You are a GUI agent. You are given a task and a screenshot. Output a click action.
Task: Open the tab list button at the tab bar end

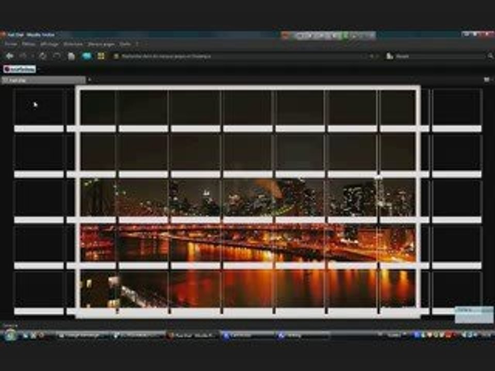487,80
